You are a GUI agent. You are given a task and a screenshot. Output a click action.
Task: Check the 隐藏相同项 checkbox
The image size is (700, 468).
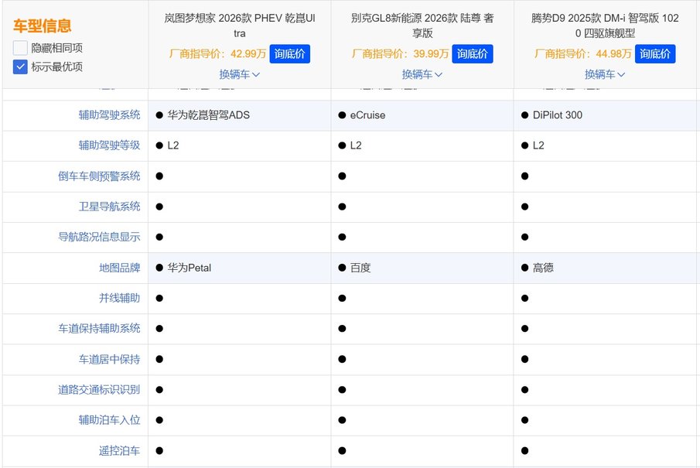click(20, 48)
